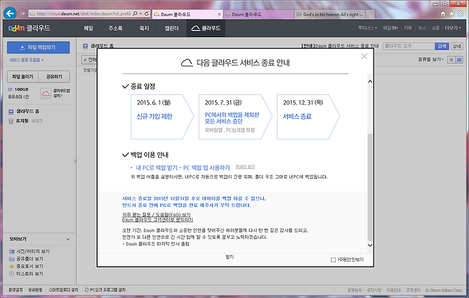Open the browser tools gear icon
This screenshot has width=469, height=298.
(x=461, y=14)
